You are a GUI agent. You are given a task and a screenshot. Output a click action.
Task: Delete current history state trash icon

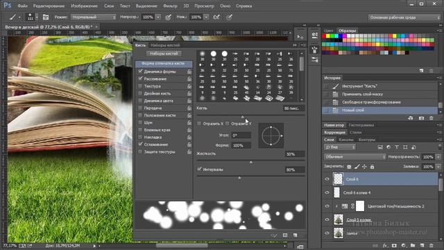click(432, 118)
